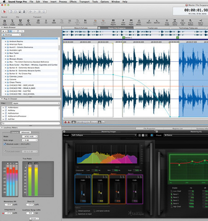
Task: Open the Process menu
Action: point(63,2)
